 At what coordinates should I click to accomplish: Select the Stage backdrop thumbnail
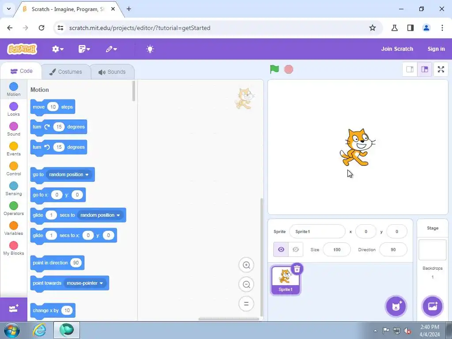point(433,250)
